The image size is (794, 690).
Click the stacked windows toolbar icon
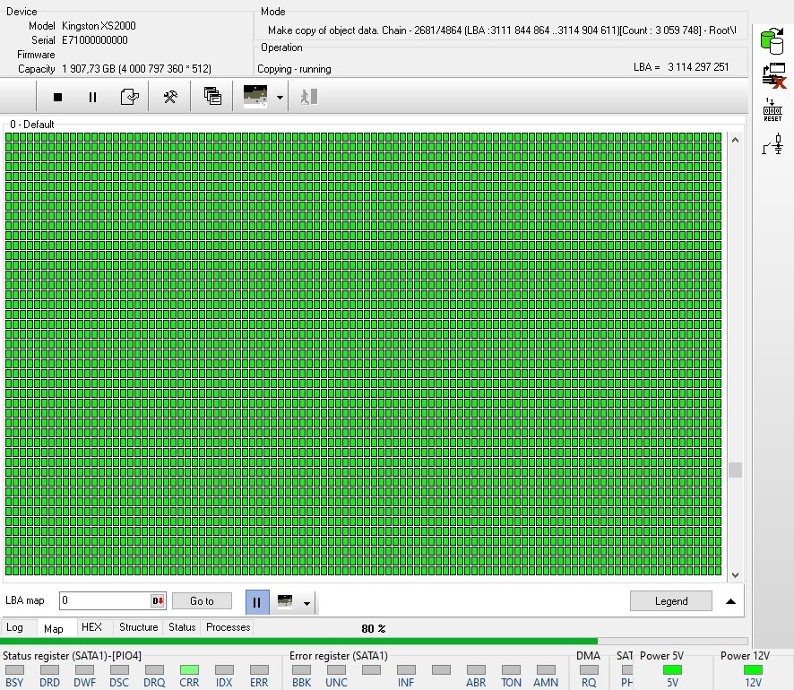212,97
